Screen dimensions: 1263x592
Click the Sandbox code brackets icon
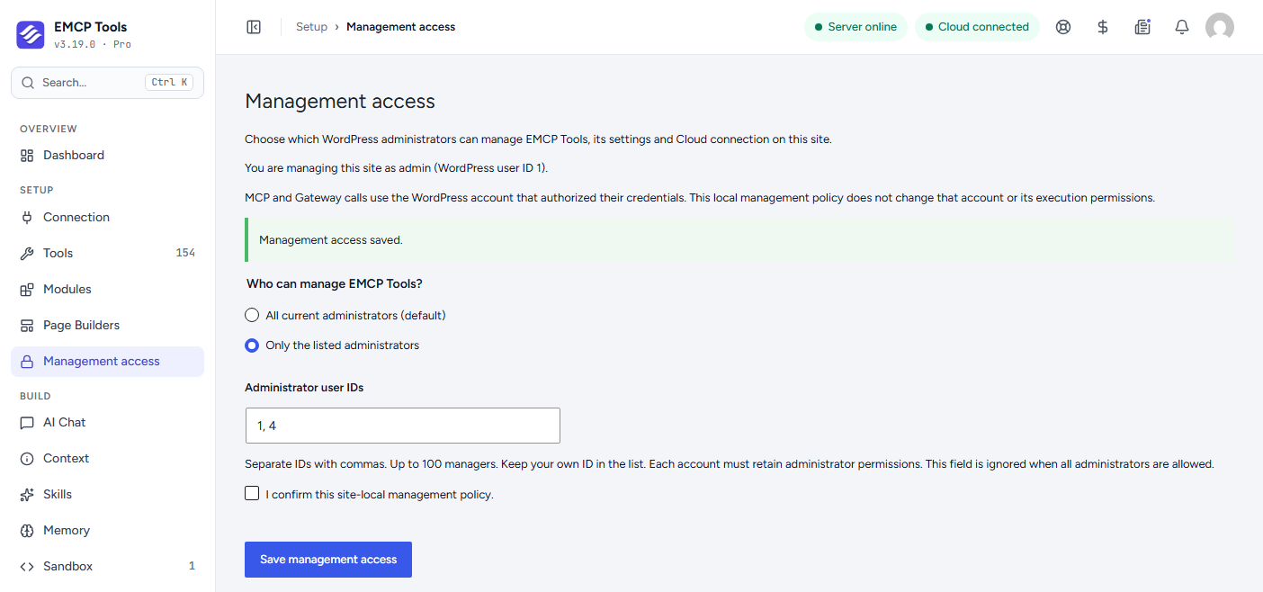(x=27, y=567)
